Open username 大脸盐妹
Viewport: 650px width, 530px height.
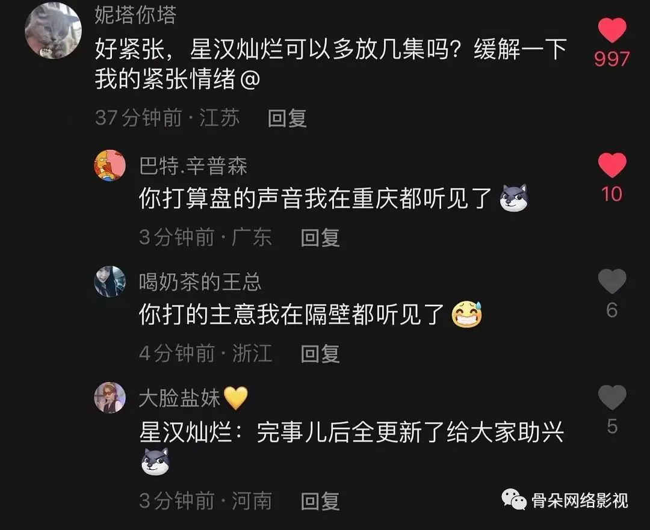[179, 398]
